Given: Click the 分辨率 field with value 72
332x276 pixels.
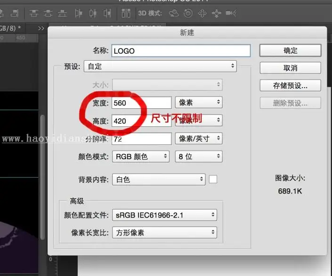Looking at the screenshot, I should pos(142,139).
